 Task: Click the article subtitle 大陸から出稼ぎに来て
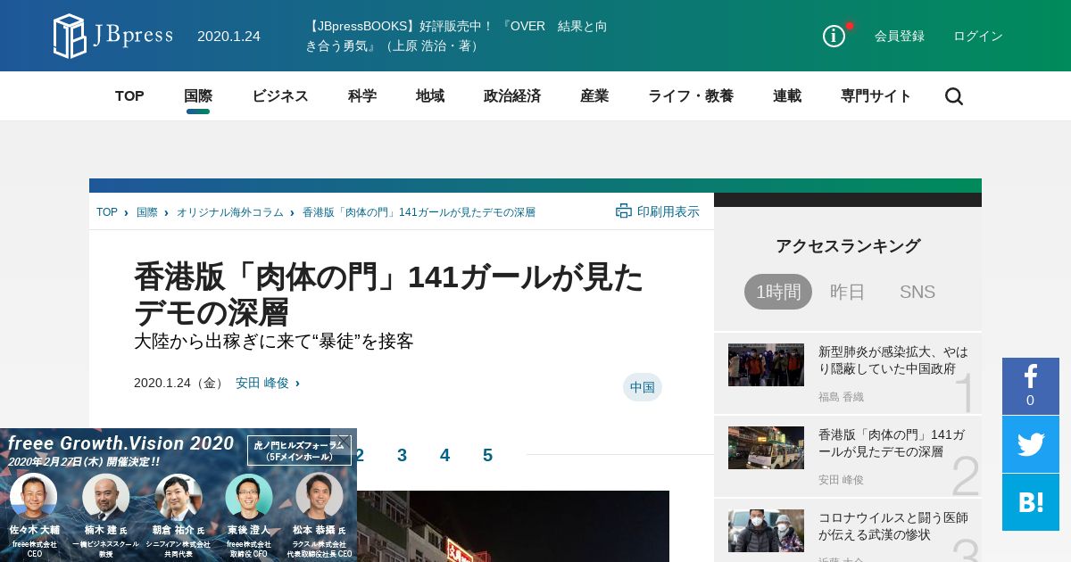pos(274,342)
